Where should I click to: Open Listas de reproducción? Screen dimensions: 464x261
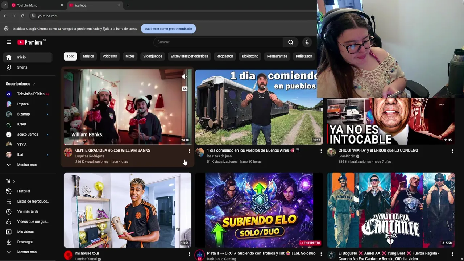(x=28, y=201)
